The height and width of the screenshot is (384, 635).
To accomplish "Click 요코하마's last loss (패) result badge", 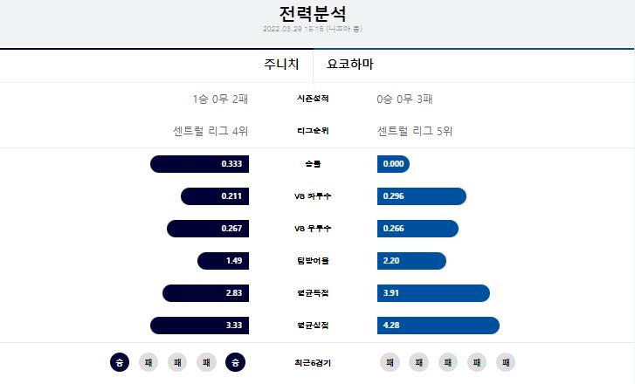I will tap(506, 362).
